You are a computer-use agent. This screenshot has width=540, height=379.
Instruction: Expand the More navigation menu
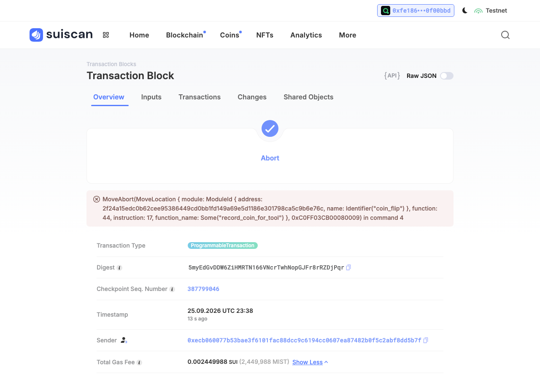tap(348, 35)
